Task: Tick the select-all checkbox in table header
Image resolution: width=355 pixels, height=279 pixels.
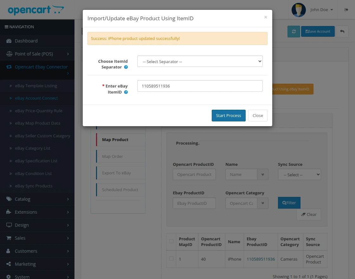Action: click(x=171, y=241)
